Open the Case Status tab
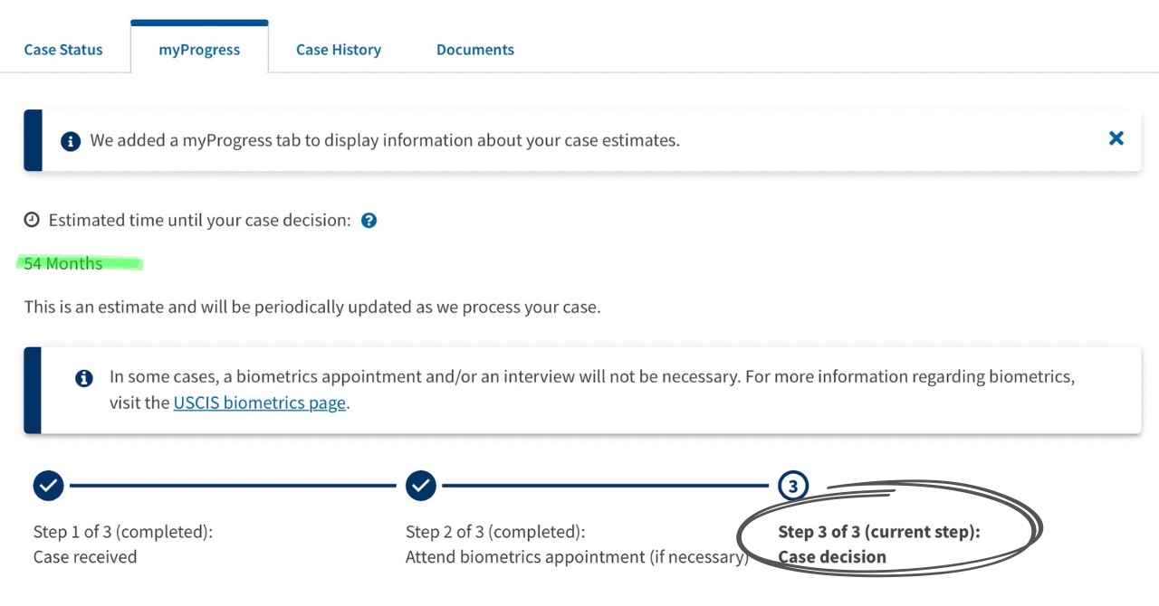This screenshot has height=606, width=1159. 63,50
